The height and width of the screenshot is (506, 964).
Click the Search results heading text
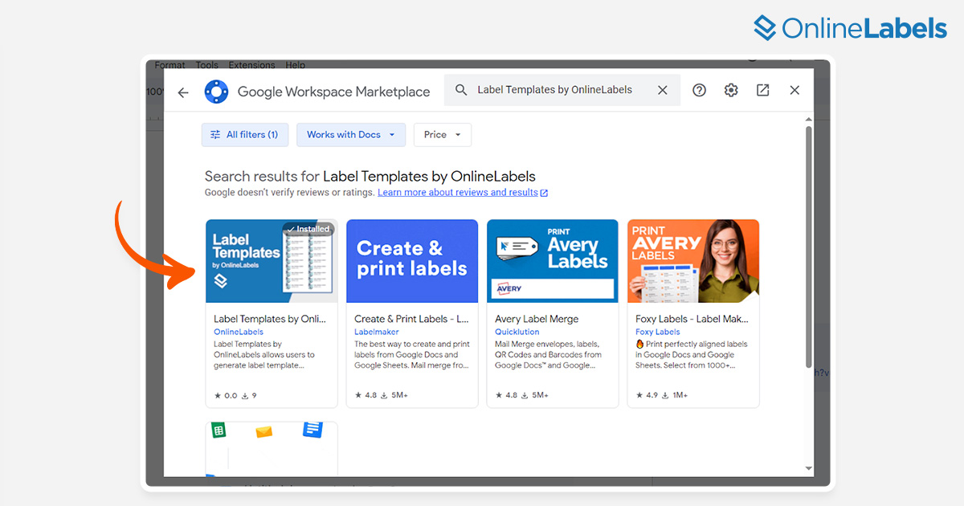[x=370, y=176]
